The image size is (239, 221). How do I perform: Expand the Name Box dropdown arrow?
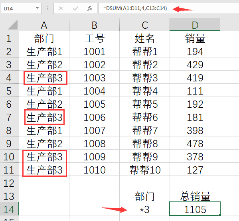click(37, 8)
